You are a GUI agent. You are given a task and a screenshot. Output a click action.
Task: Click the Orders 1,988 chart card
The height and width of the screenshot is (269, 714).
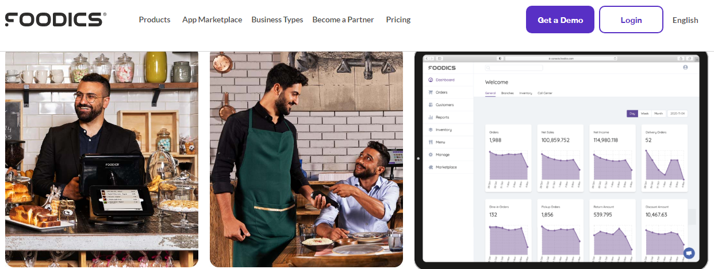(x=508, y=158)
